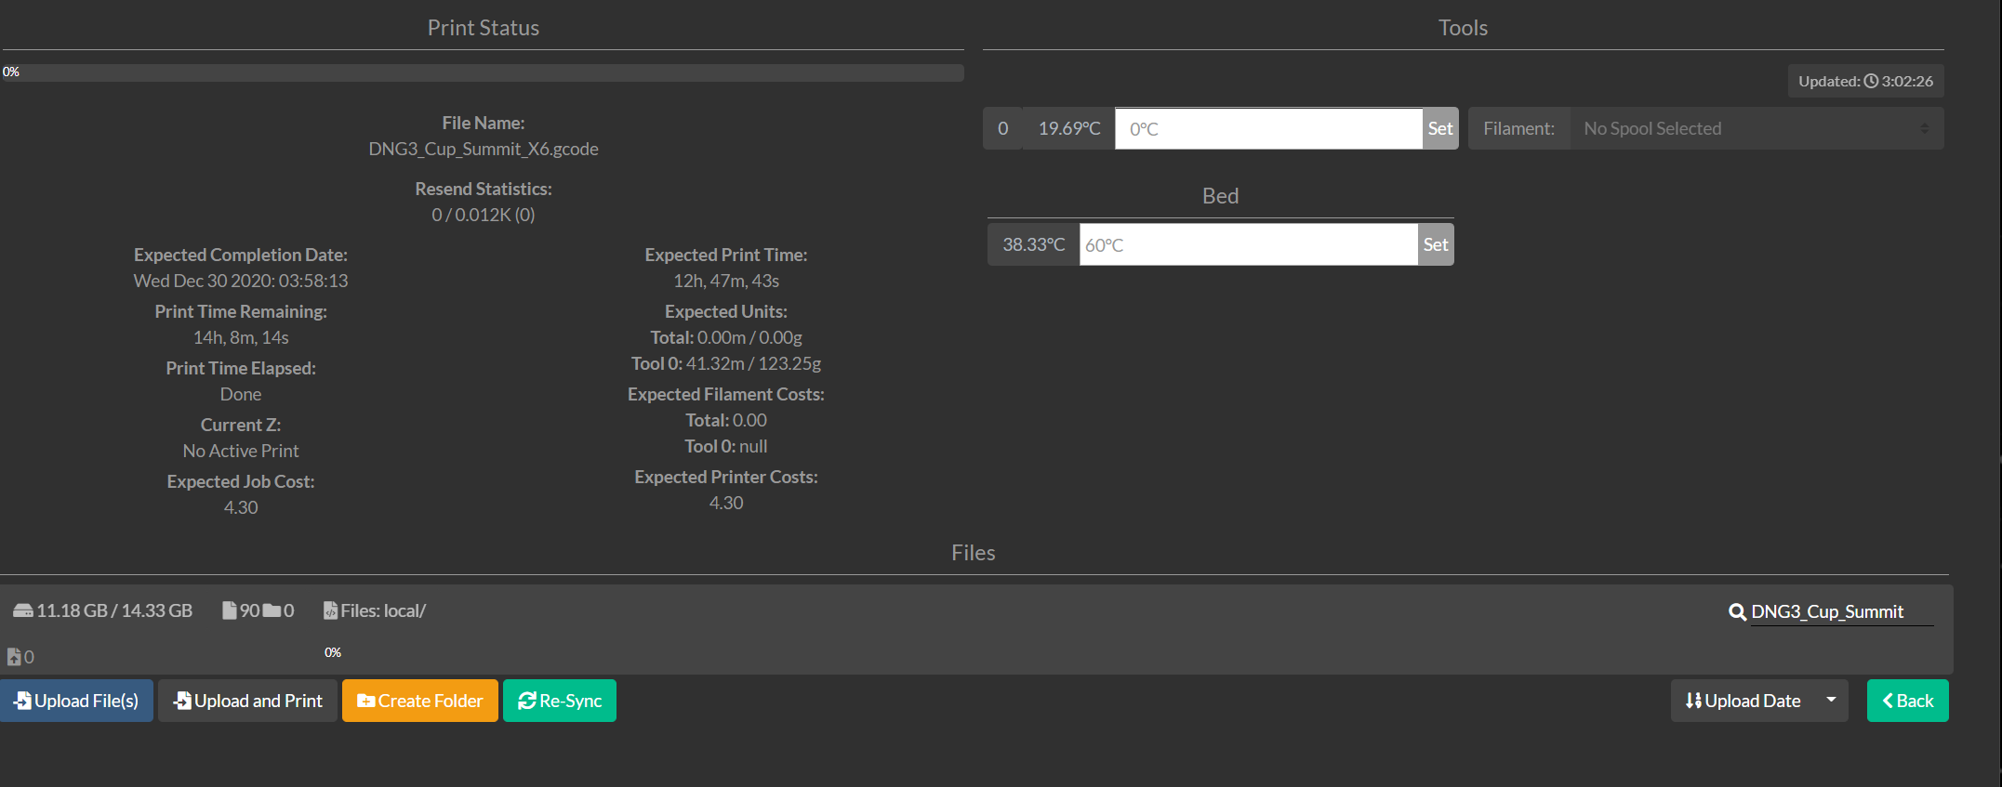
Task: Set the tool 0 temperature
Action: tap(1439, 128)
